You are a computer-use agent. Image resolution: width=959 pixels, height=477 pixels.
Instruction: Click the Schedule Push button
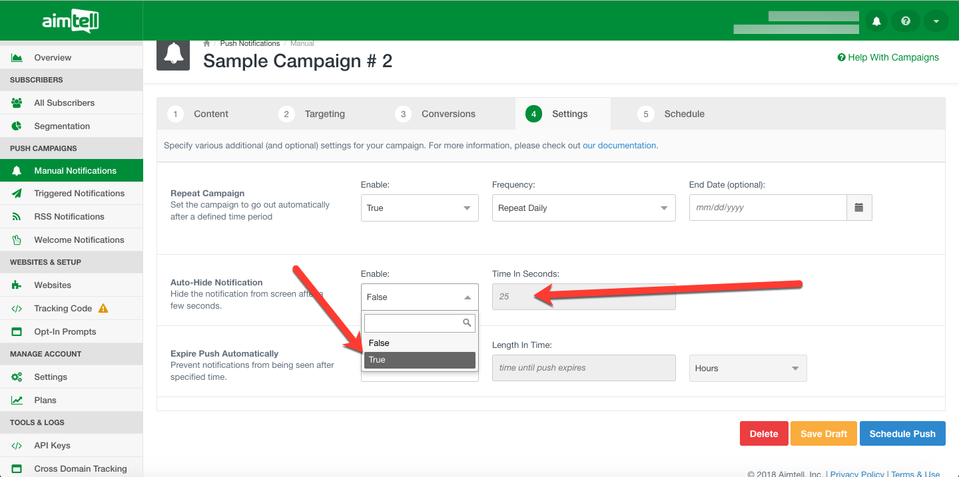point(902,434)
